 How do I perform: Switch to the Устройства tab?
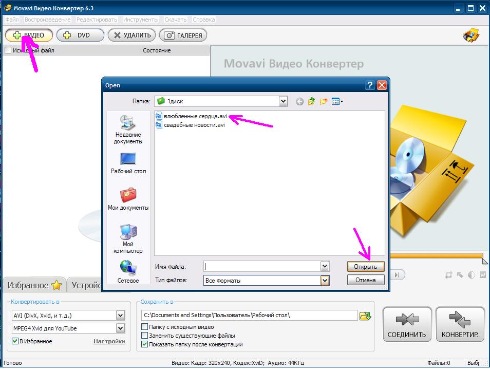[85, 285]
